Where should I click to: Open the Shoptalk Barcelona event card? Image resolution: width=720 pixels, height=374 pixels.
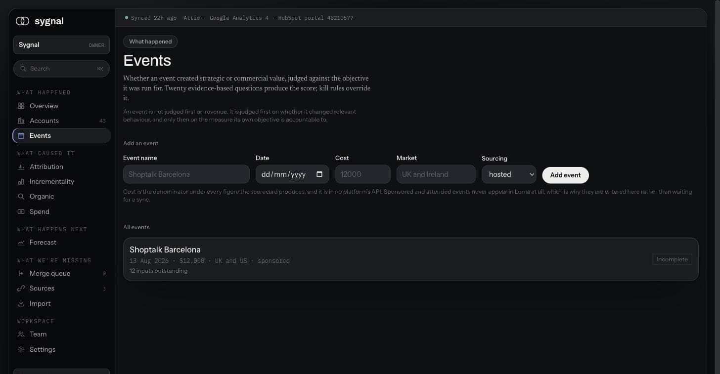pyautogui.click(x=410, y=259)
